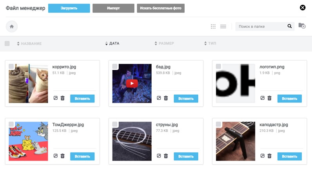Focus the Поиск в папке field

pos(261,27)
